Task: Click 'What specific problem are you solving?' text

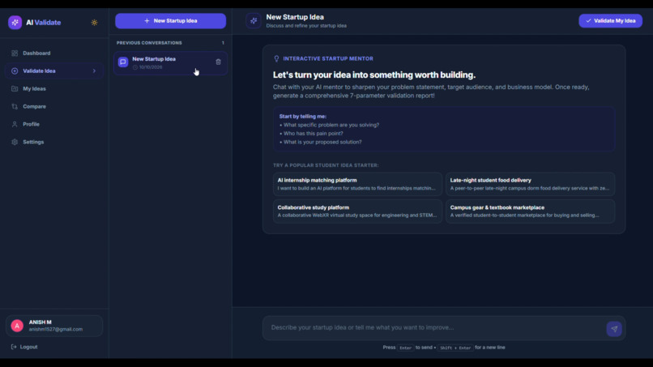Action: pyautogui.click(x=331, y=125)
